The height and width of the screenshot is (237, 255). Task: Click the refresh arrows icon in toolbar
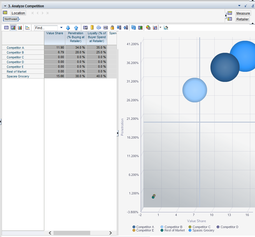click(x=134, y=27)
